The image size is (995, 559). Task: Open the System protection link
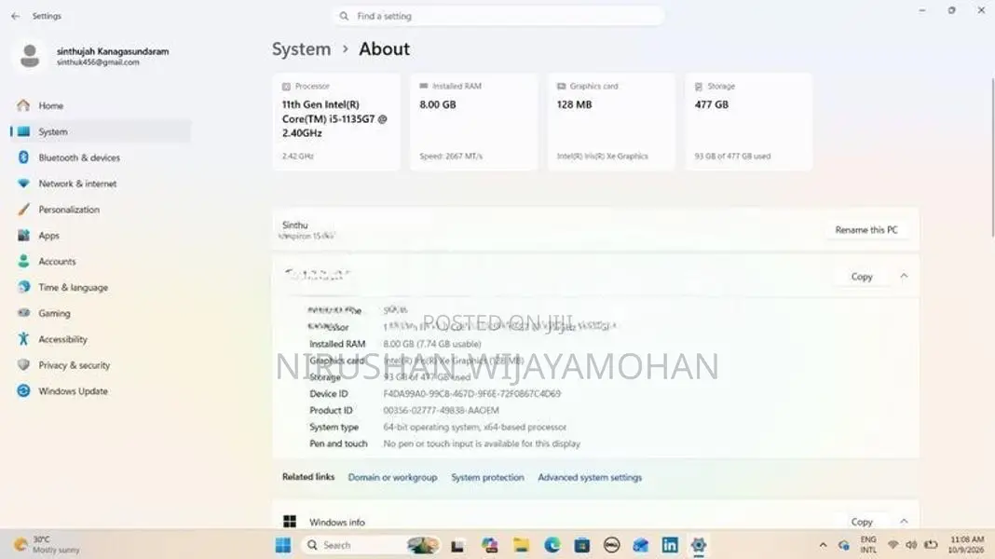click(488, 477)
